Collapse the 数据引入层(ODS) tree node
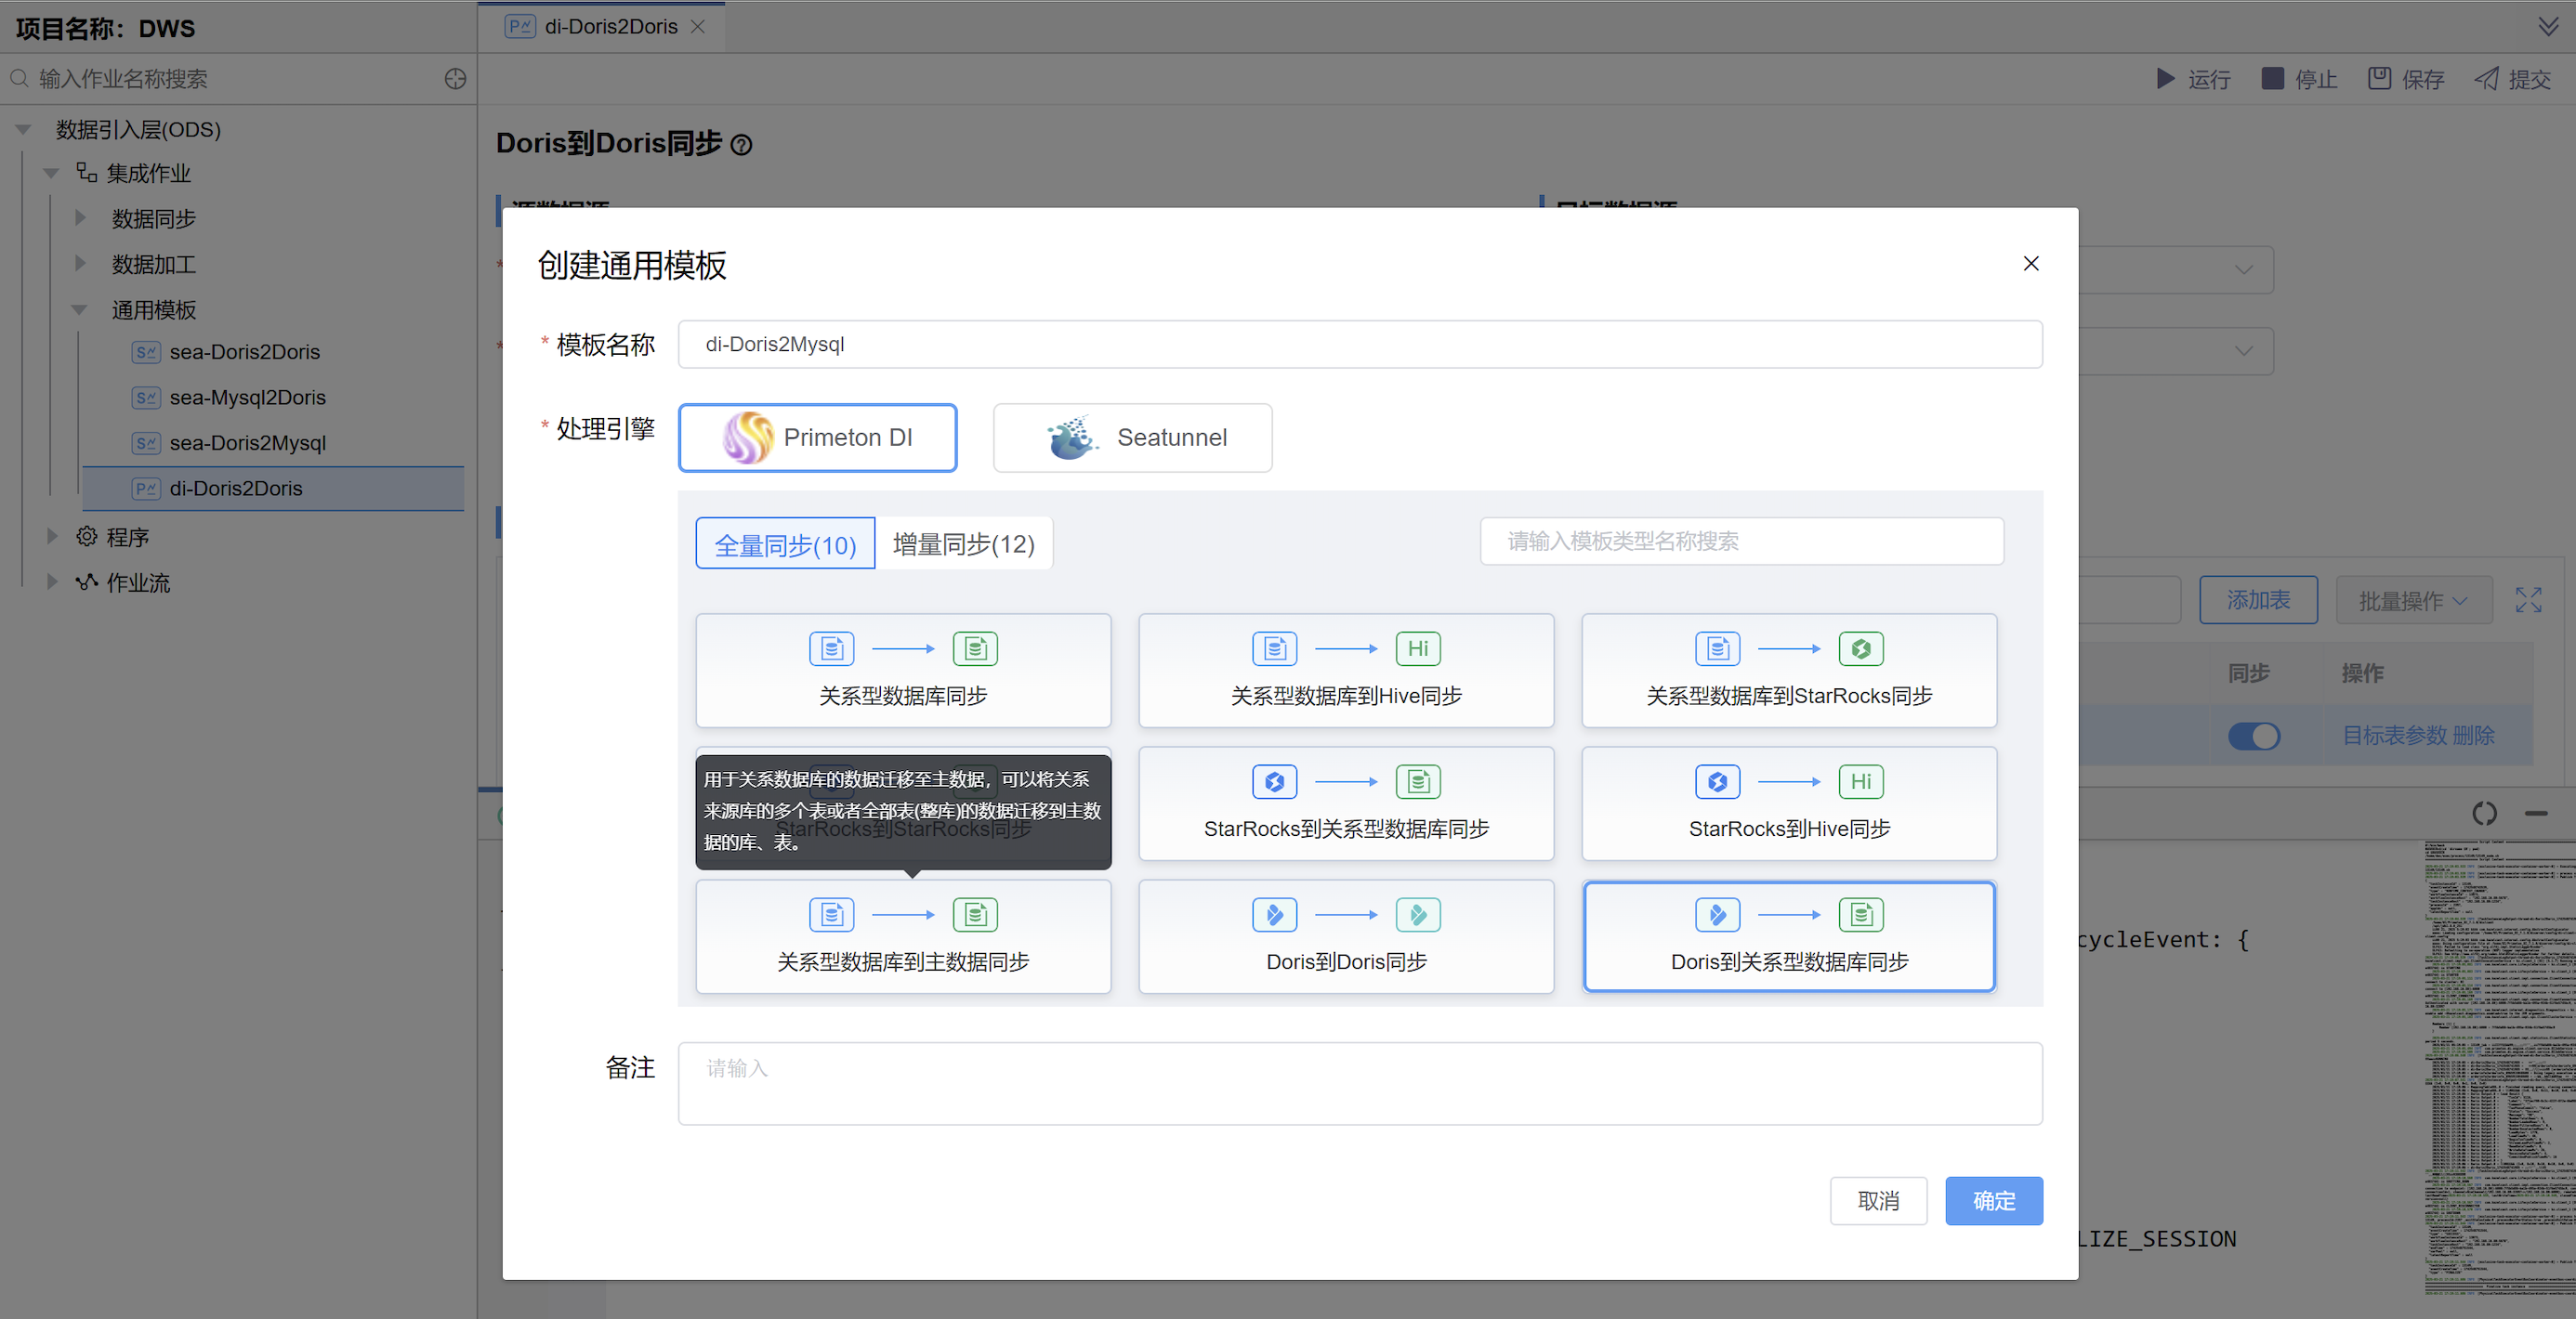This screenshot has height=1319, width=2576. coord(22,129)
